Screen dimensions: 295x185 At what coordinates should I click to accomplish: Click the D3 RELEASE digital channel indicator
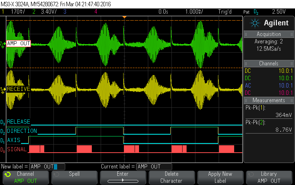point(3,122)
